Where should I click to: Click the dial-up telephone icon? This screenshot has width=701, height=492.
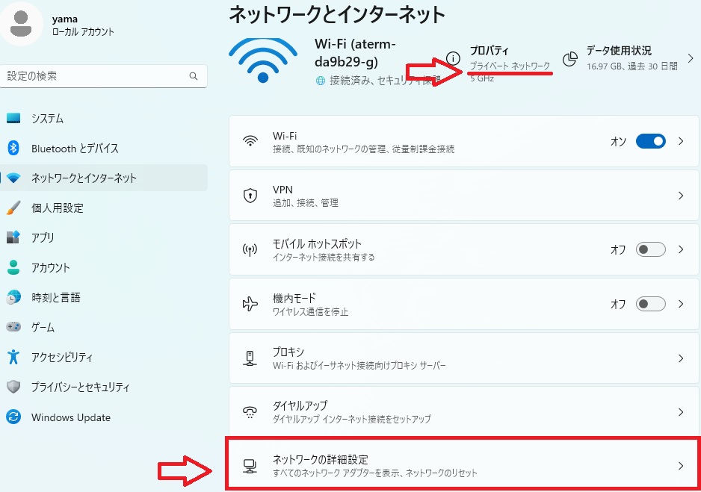[250, 412]
